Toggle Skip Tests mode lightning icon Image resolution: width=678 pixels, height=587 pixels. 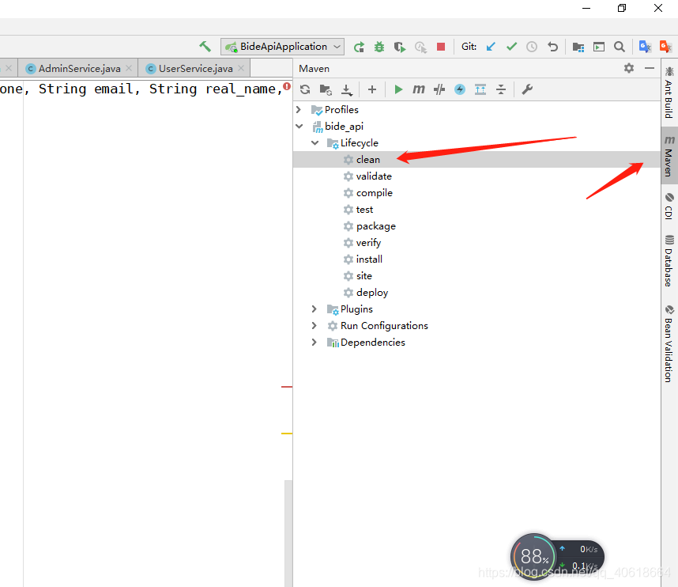460,89
